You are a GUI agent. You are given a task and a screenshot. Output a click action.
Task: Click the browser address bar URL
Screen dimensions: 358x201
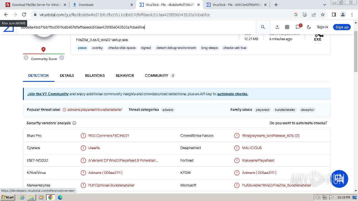click(124, 15)
